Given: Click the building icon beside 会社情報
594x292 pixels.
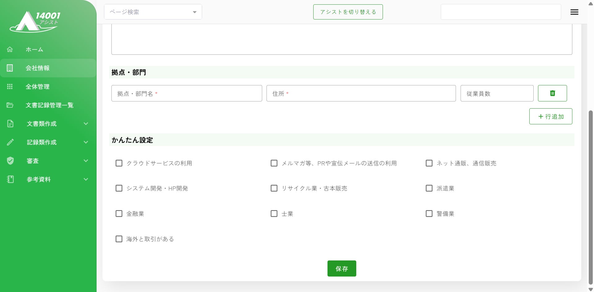Looking at the screenshot, I should coord(10,68).
